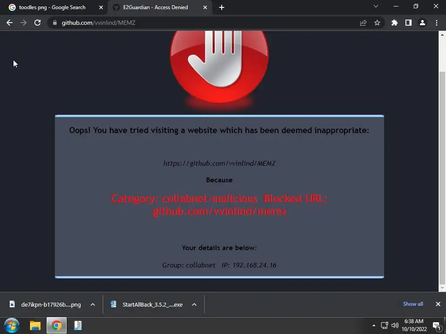This screenshot has height=334, width=446.
Task: Open the StartAllBack_3.5.2 exe download
Action: click(147, 304)
